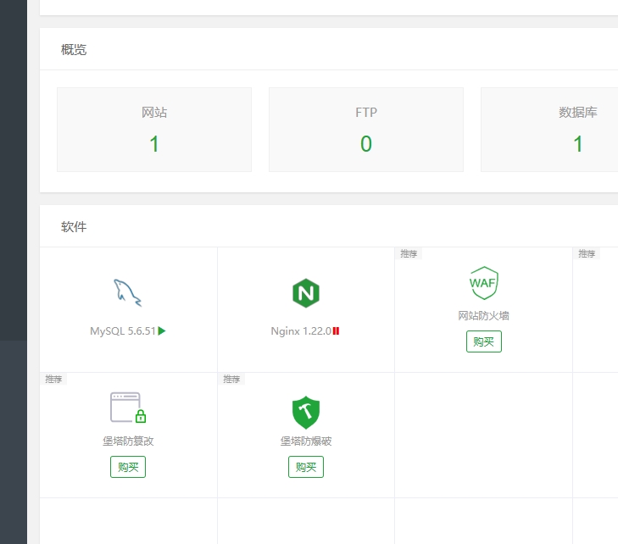Click the 推荐 tag on 堡塔防篡改 tile
This screenshot has height=544, width=618.
pos(53,379)
